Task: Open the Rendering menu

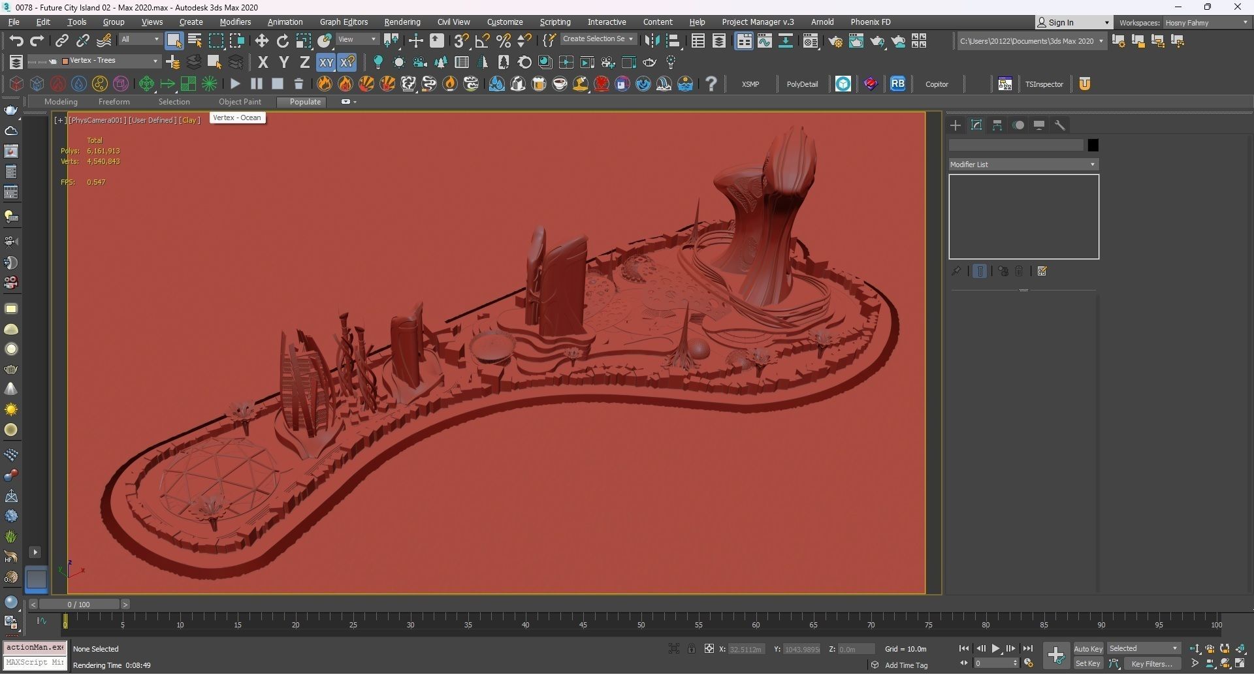Action: pyautogui.click(x=402, y=22)
